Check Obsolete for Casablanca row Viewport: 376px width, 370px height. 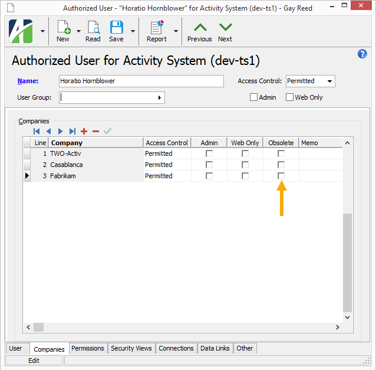tap(281, 165)
